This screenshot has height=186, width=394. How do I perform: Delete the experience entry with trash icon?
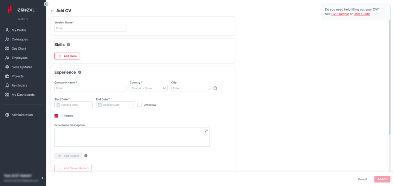point(215,88)
